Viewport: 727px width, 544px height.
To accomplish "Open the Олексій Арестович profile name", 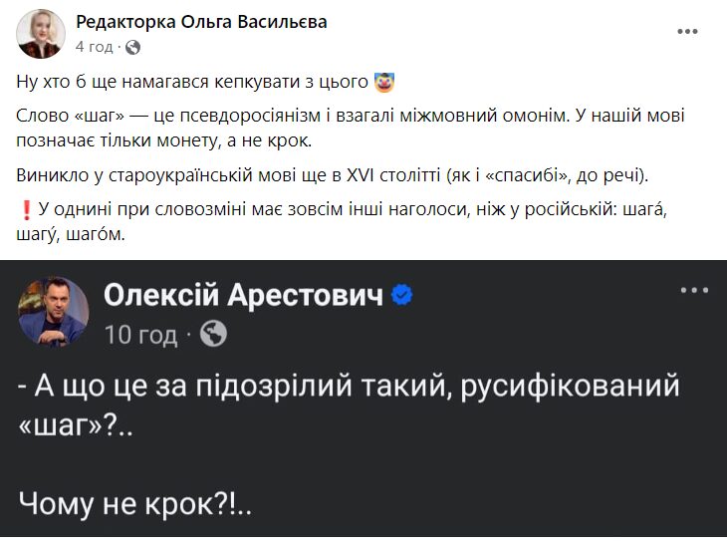I will click(x=243, y=297).
